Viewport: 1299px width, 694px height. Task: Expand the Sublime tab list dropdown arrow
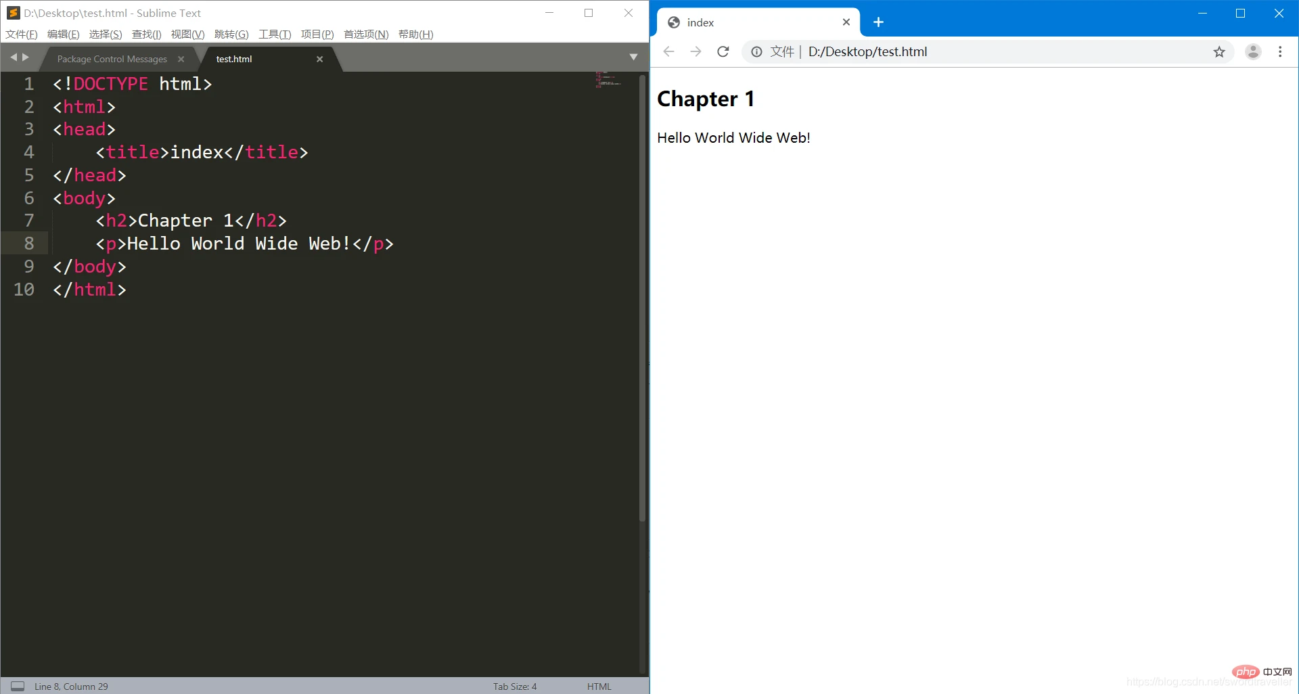coord(633,57)
